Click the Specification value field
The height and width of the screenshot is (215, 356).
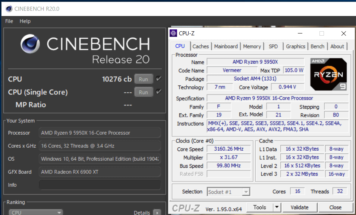(x=277, y=98)
